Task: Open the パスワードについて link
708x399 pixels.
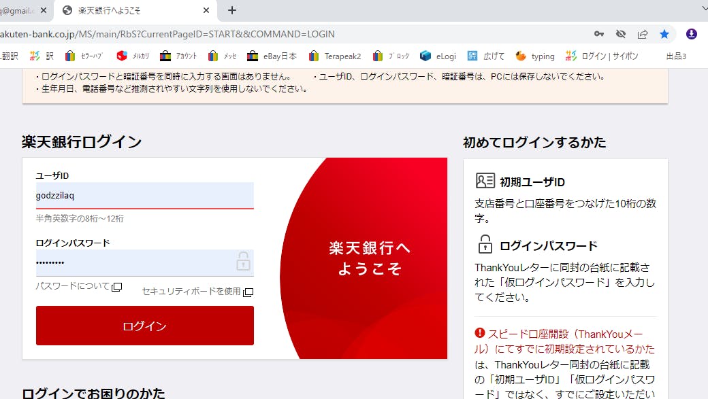Action: (78, 286)
